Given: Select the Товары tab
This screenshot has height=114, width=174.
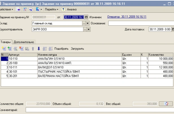Looking at the screenshot, I should pos(6,42).
